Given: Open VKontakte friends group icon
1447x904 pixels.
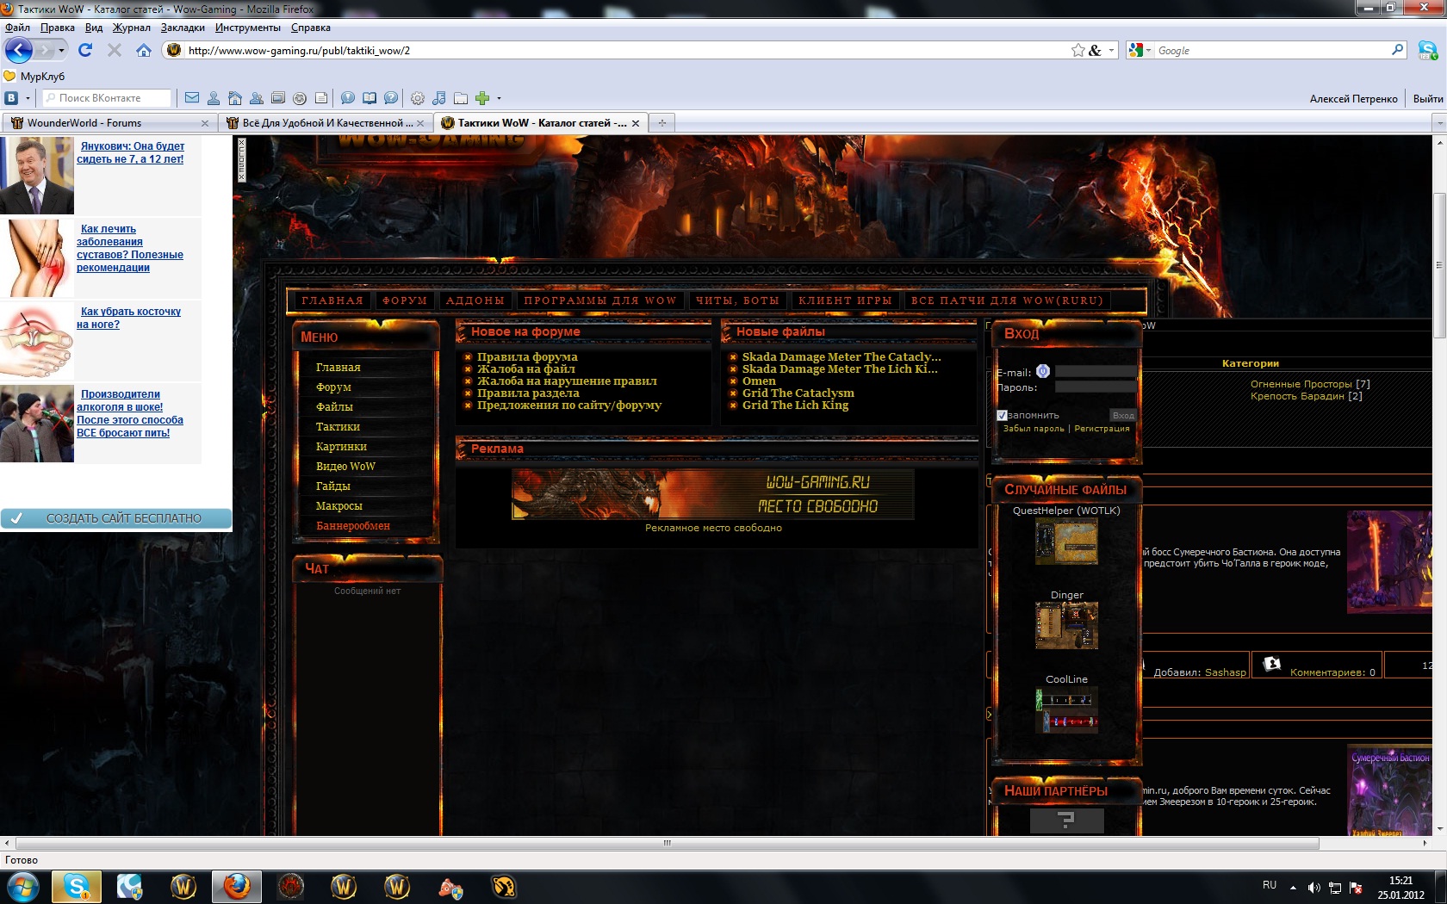Looking at the screenshot, I should click(256, 98).
